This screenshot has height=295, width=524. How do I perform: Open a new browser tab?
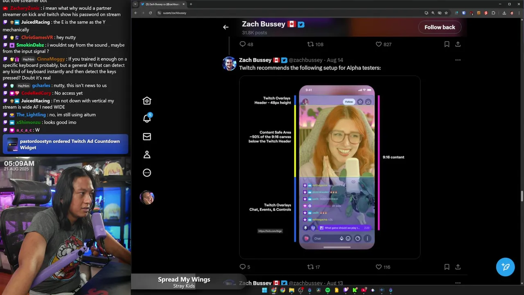(x=191, y=4)
